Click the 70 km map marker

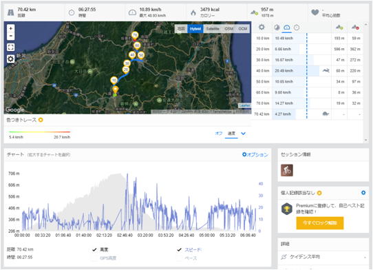pos(135,35)
